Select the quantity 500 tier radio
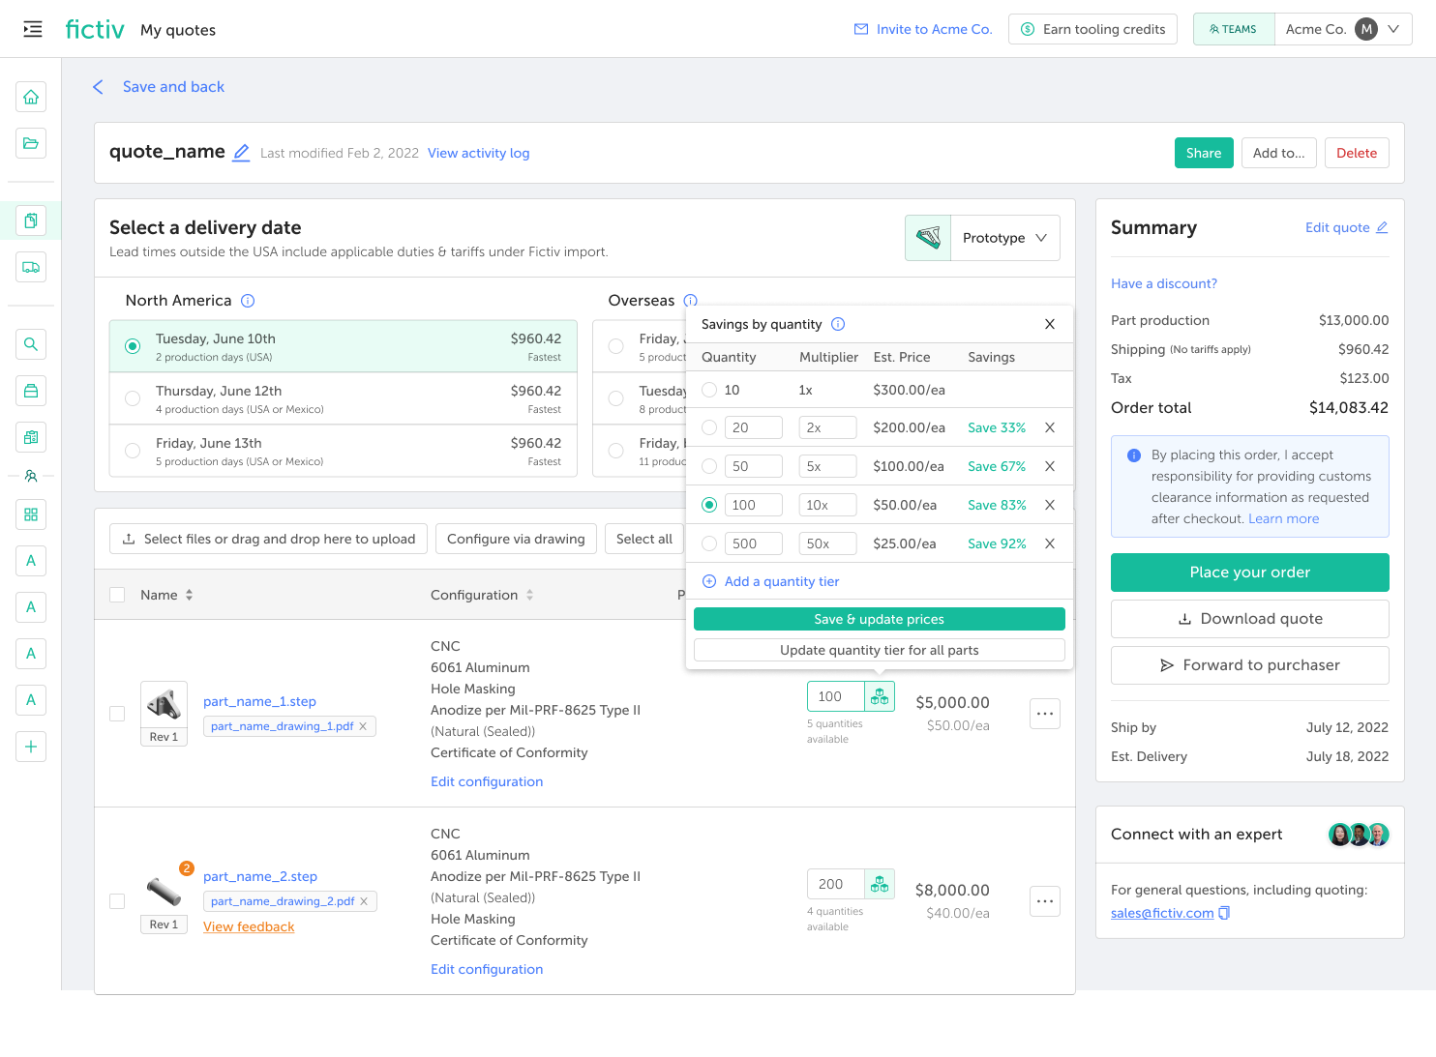 click(x=709, y=543)
